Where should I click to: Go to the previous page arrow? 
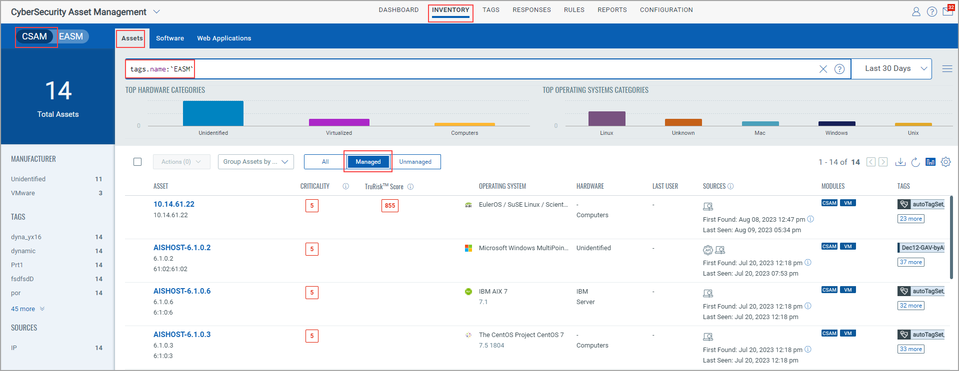point(871,162)
